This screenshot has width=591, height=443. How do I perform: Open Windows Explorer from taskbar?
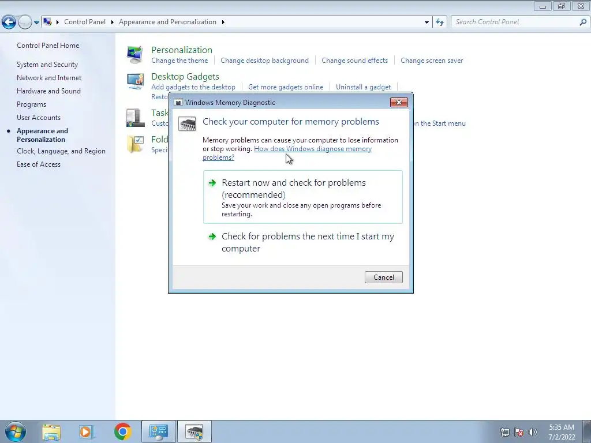point(51,431)
